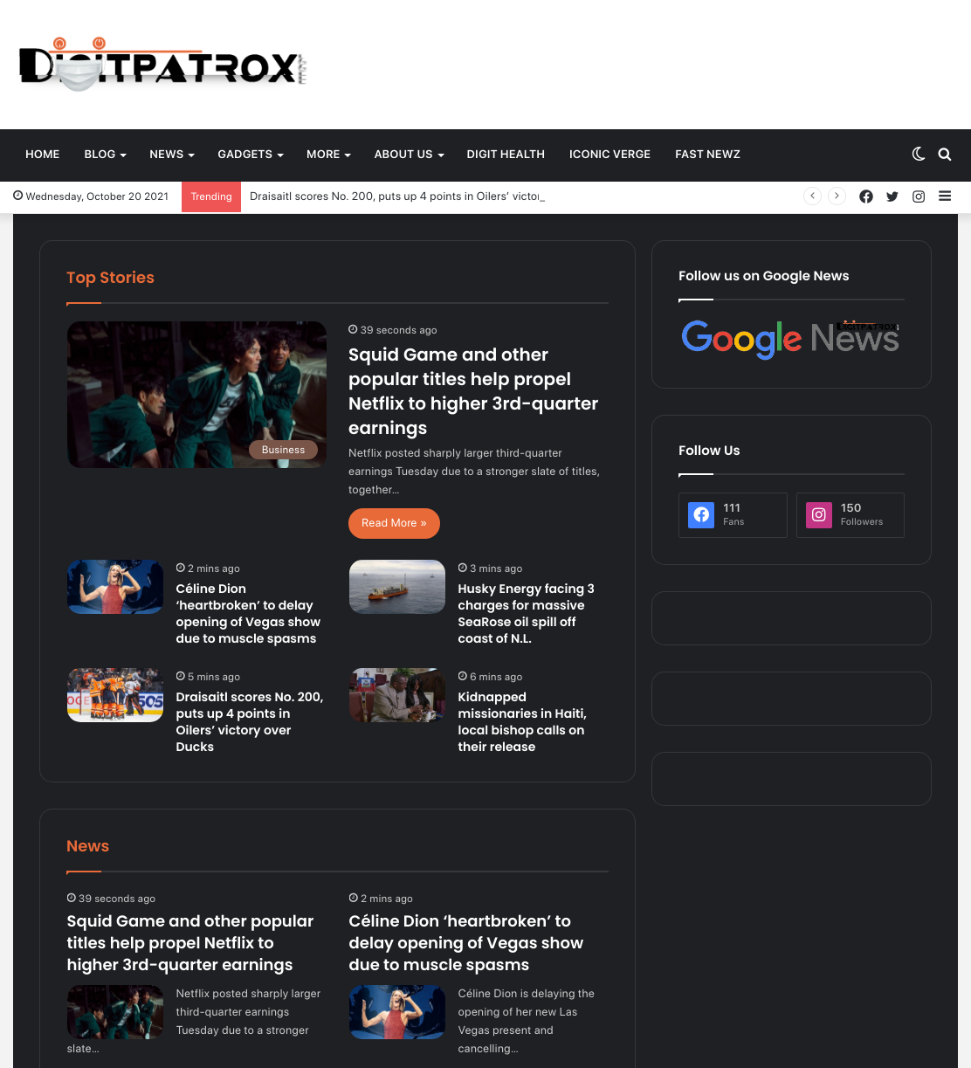Screen dimensions: 971x1068
Task: Open the DIGIT HEALTH menu item
Action: click(x=506, y=155)
